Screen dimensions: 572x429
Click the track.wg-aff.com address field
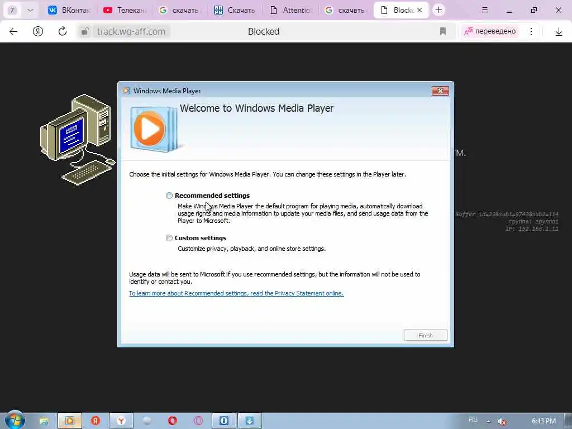click(131, 31)
